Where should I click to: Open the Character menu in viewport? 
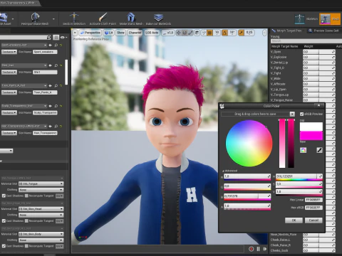(x=135, y=33)
